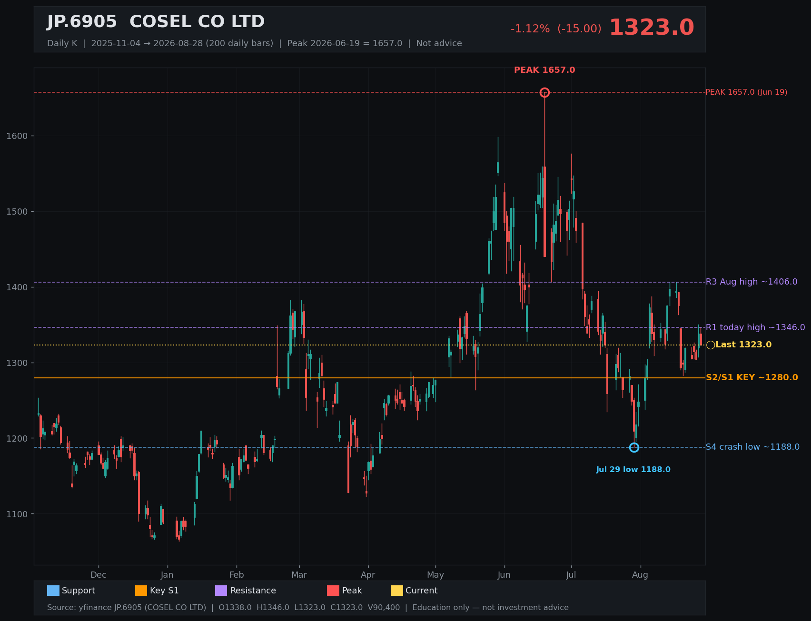
Task: Click the "Not advice" subtitle text
Action: click(439, 43)
